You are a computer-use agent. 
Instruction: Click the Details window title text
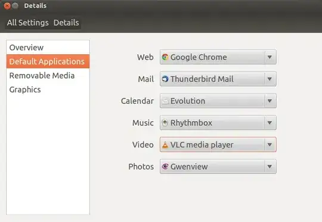pyautogui.click(x=35, y=6)
